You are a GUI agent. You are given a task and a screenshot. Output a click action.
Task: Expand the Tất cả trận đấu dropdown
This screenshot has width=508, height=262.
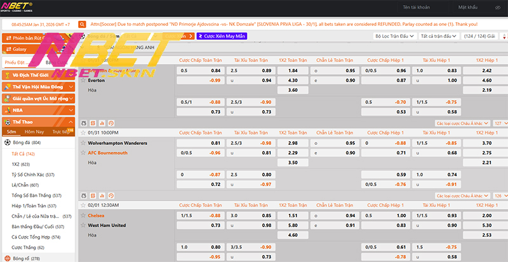coord(438,37)
